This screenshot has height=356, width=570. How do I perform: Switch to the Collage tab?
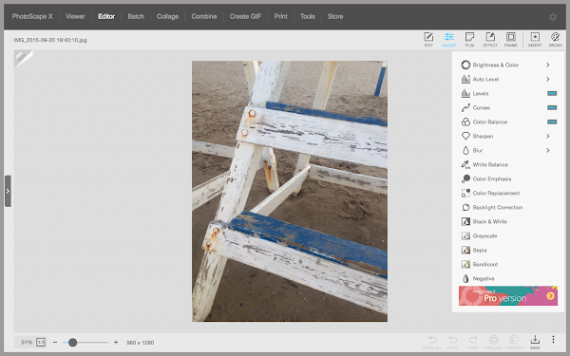167,16
